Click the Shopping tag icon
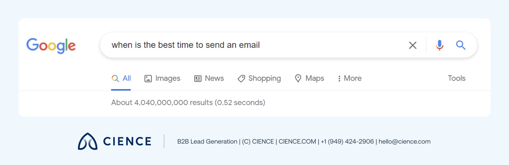The width and height of the screenshot is (509, 165). (x=241, y=79)
